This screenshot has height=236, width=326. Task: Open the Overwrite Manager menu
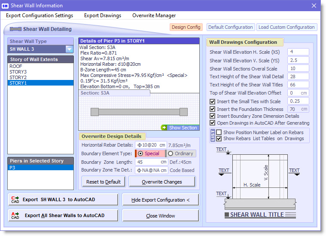click(x=154, y=15)
